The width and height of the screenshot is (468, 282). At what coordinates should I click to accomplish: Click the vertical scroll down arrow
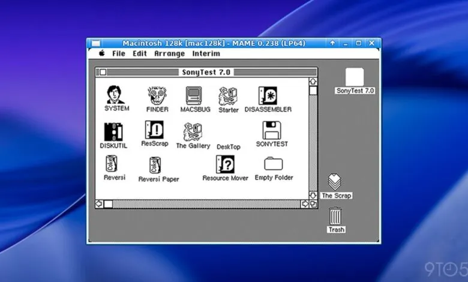[313, 196]
